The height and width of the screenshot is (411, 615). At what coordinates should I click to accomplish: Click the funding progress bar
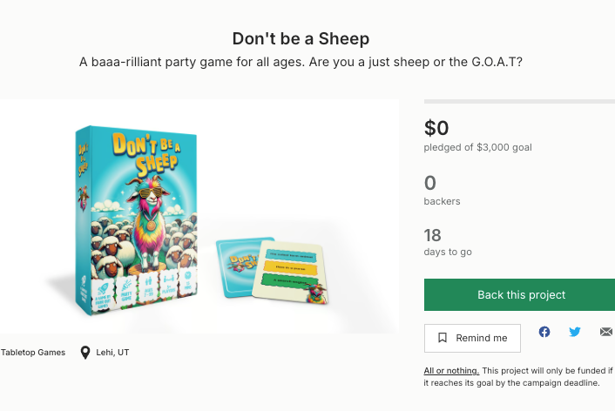(x=519, y=102)
